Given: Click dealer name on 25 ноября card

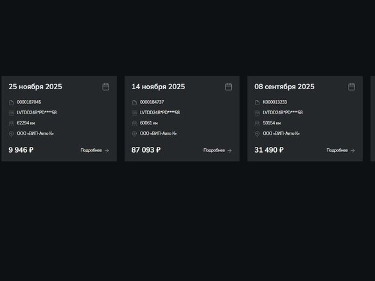Looking at the screenshot, I should coord(35,133).
